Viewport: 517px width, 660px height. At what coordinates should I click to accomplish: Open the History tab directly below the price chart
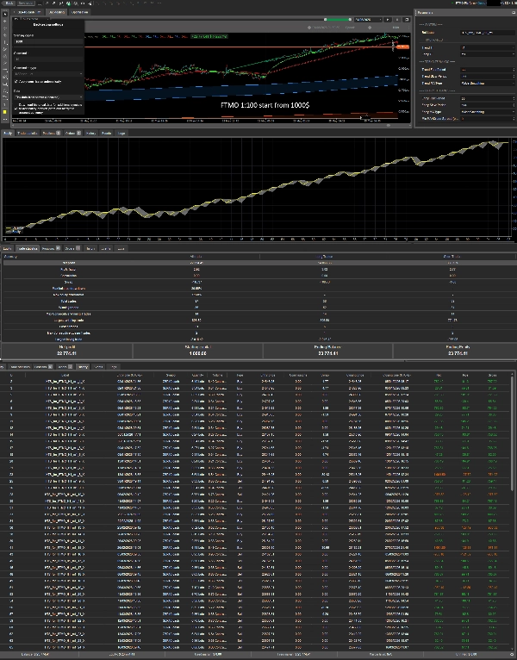[x=90, y=133]
